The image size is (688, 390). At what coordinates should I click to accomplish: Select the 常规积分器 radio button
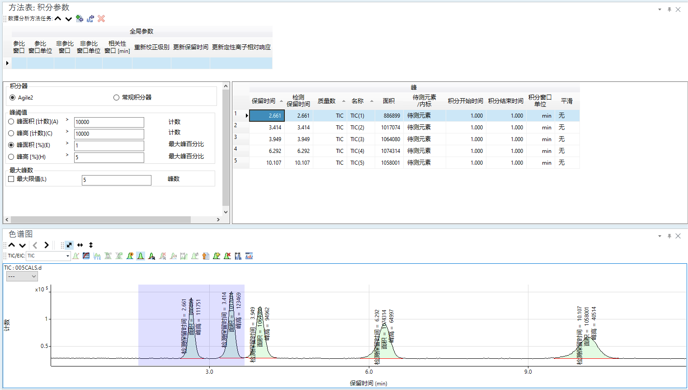click(x=117, y=98)
